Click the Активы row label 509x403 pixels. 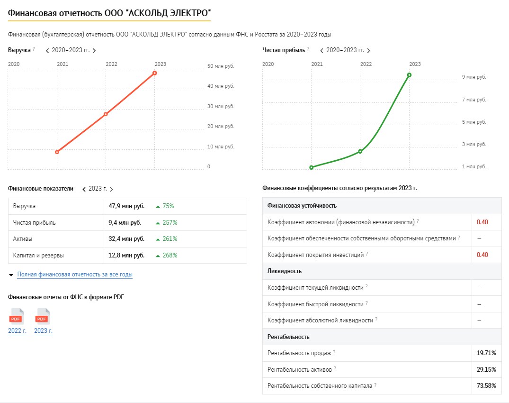click(22, 239)
